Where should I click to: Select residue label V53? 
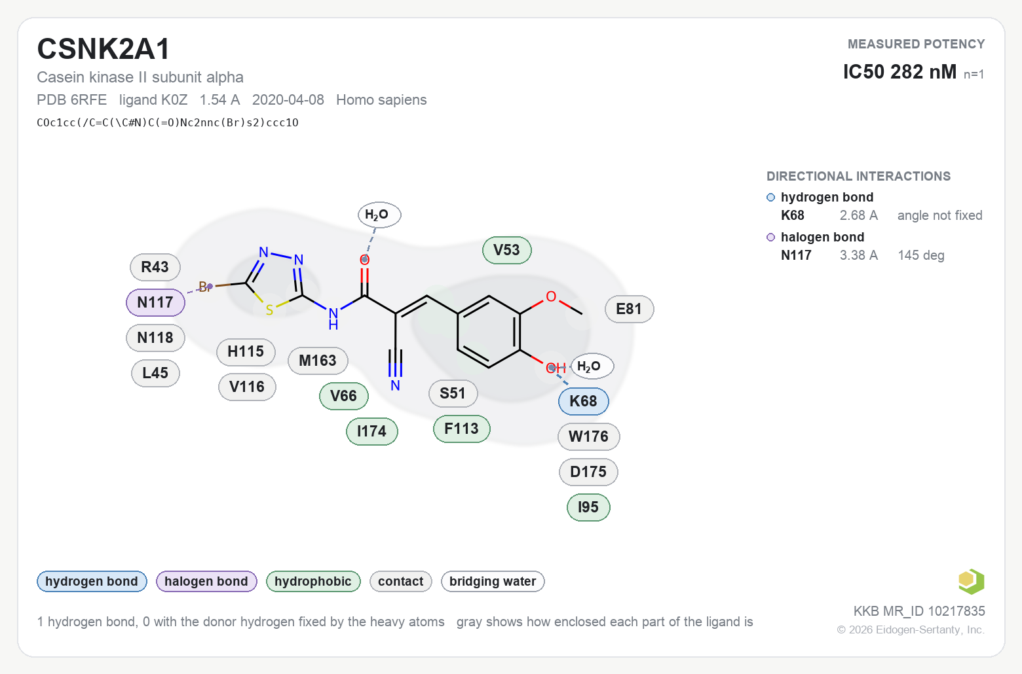506,250
